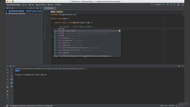This screenshot has width=190, height=107.
Task: Click the Run panel settings gear
Action: (179, 66)
